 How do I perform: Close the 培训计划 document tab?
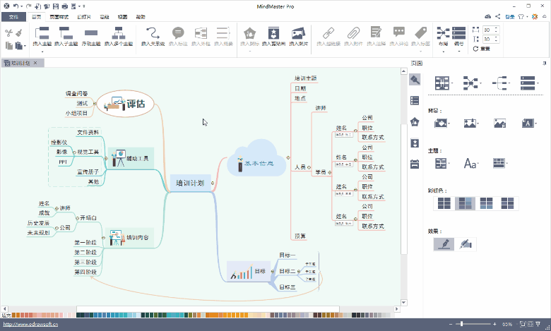pyautogui.click(x=35, y=63)
